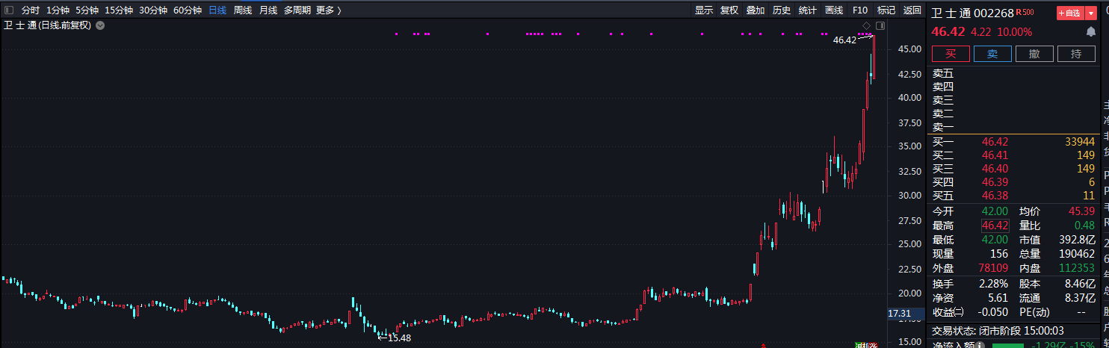Switch to 月线 monthly chart
Image resolution: width=1109 pixels, height=348 pixels.
pos(268,10)
